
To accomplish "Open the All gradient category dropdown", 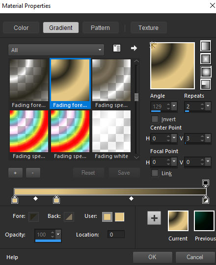I will (x=56, y=50).
